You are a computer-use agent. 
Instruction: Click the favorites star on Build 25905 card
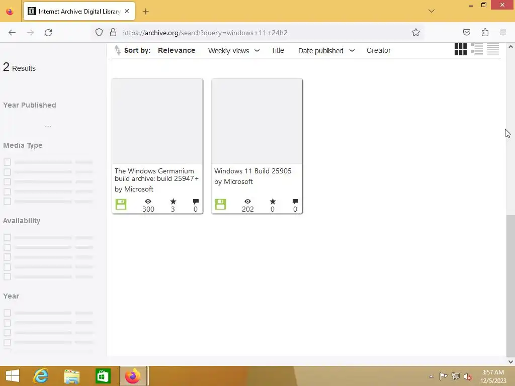click(x=273, y=201)
